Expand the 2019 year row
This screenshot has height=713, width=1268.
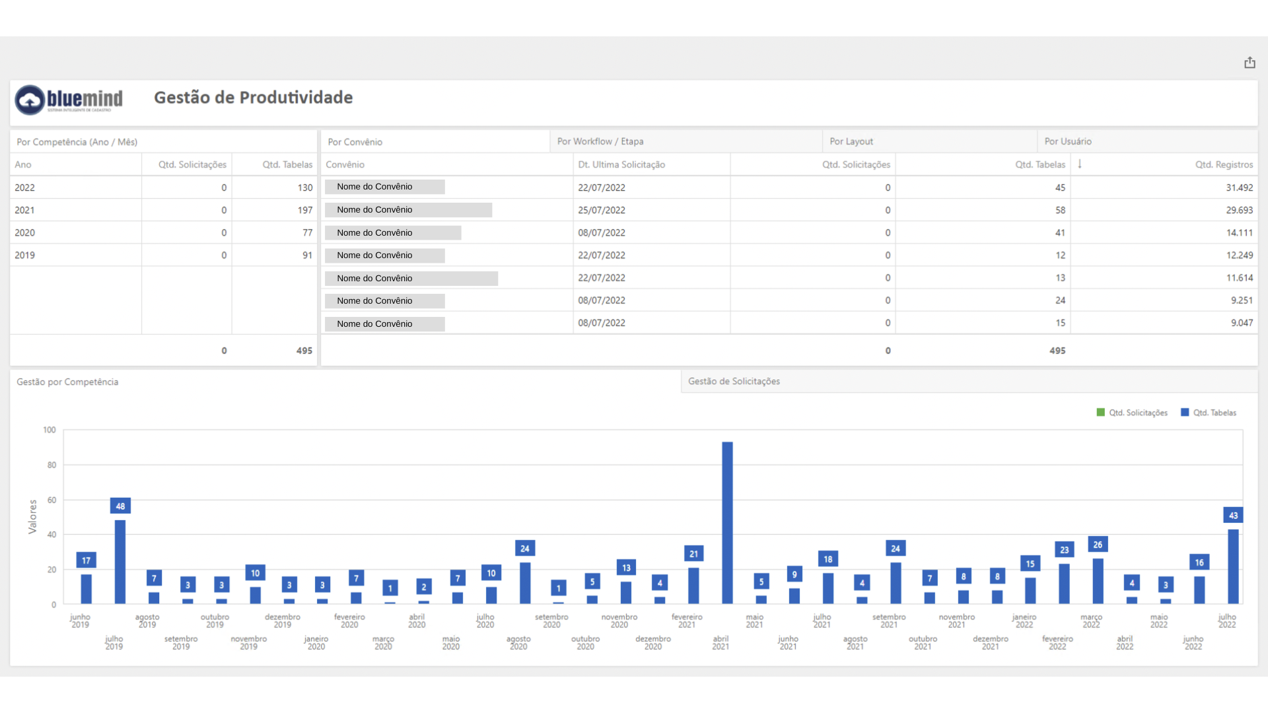click(x=163, y=255)
